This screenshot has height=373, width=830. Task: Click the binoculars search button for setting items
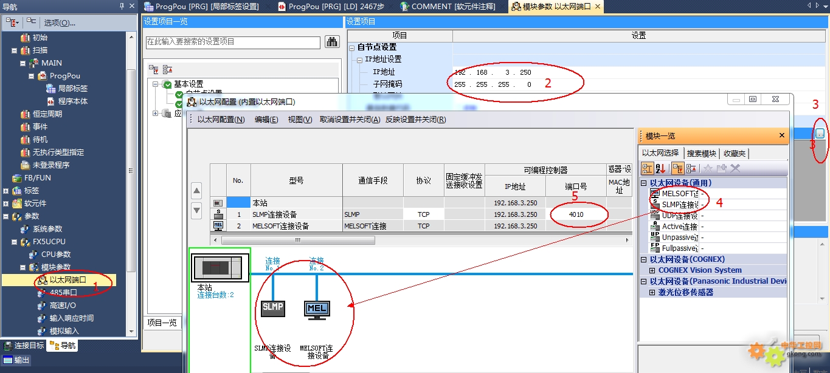[332, 42]
